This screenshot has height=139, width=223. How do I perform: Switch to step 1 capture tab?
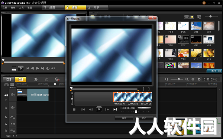point(54,7)
